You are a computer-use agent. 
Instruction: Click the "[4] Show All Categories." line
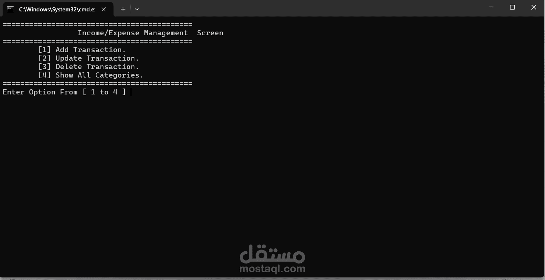click(91, 75)
